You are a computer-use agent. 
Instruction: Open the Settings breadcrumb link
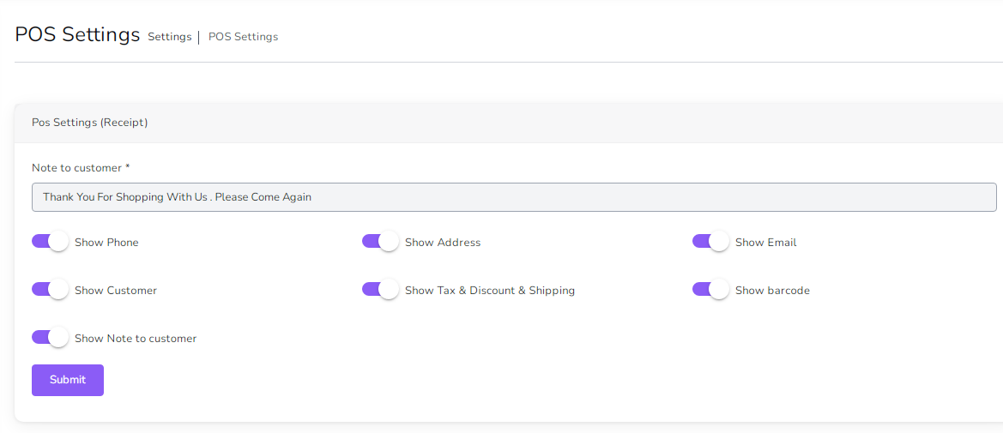click(169, 37)
